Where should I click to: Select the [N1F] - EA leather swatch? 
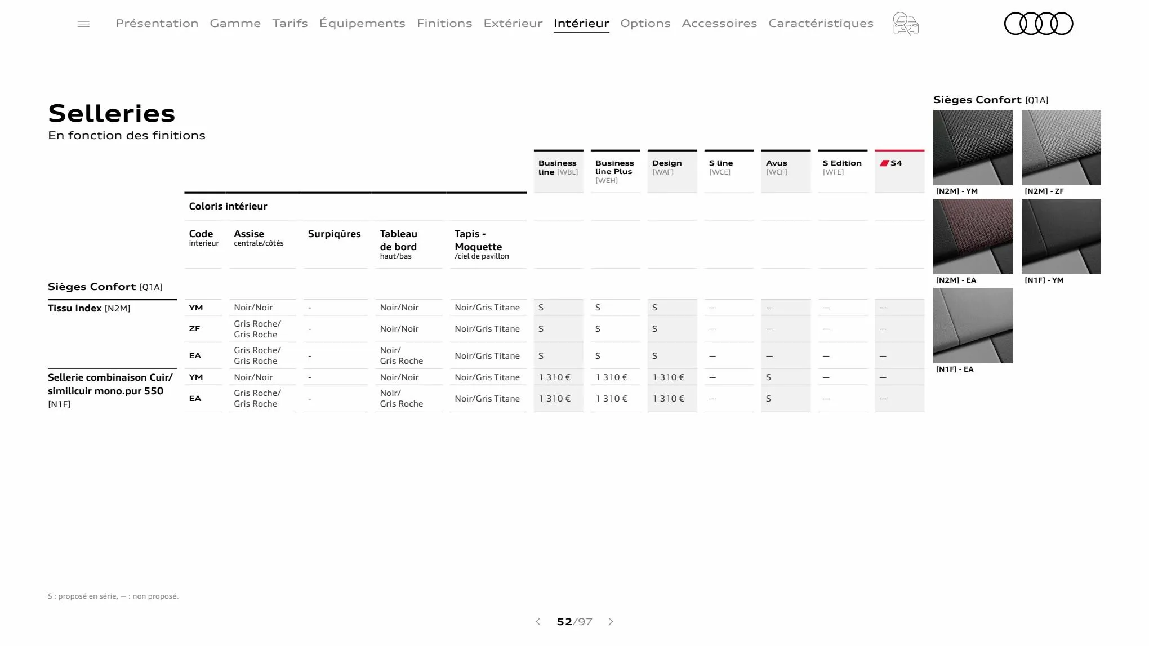pyautogui.click(x=973, y=326)
